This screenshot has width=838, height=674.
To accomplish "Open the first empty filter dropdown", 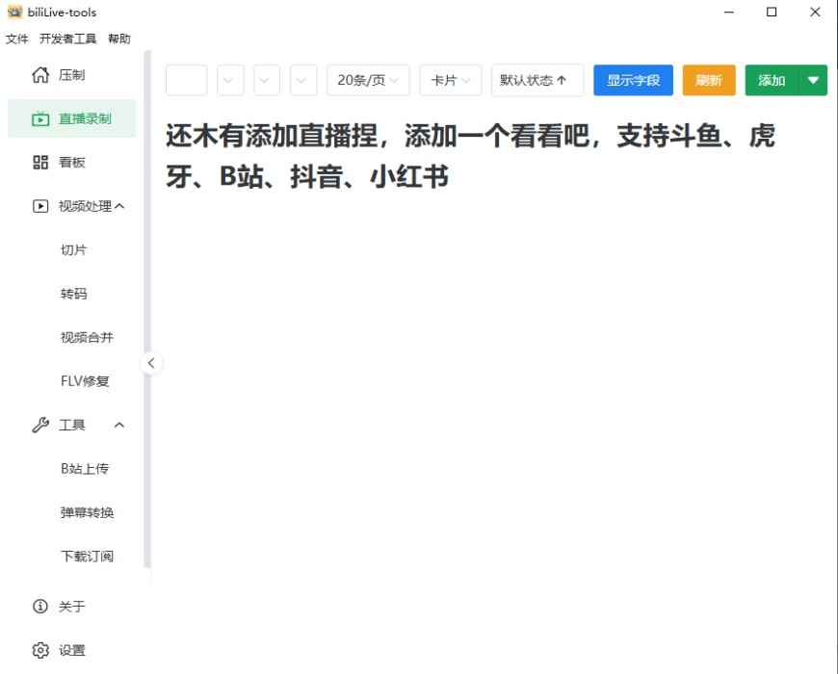I will click(230, 81).
